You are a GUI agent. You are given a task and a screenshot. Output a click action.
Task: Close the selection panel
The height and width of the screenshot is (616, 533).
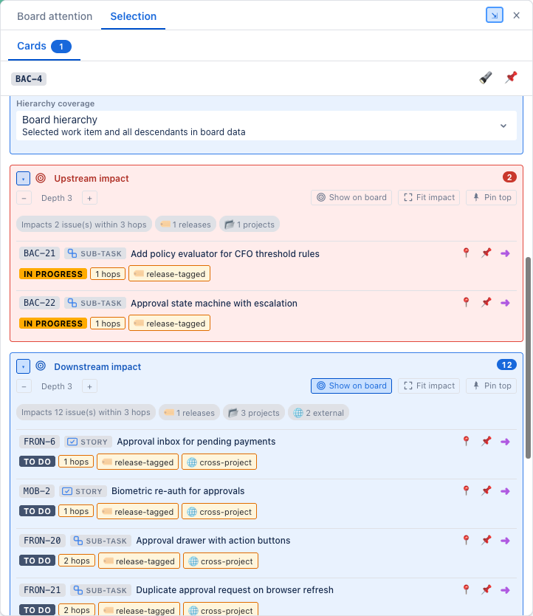(x=517, y=16)
